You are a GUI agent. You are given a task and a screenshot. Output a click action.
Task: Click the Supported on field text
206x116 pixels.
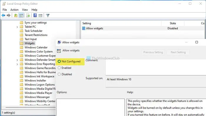click(119, 79)
